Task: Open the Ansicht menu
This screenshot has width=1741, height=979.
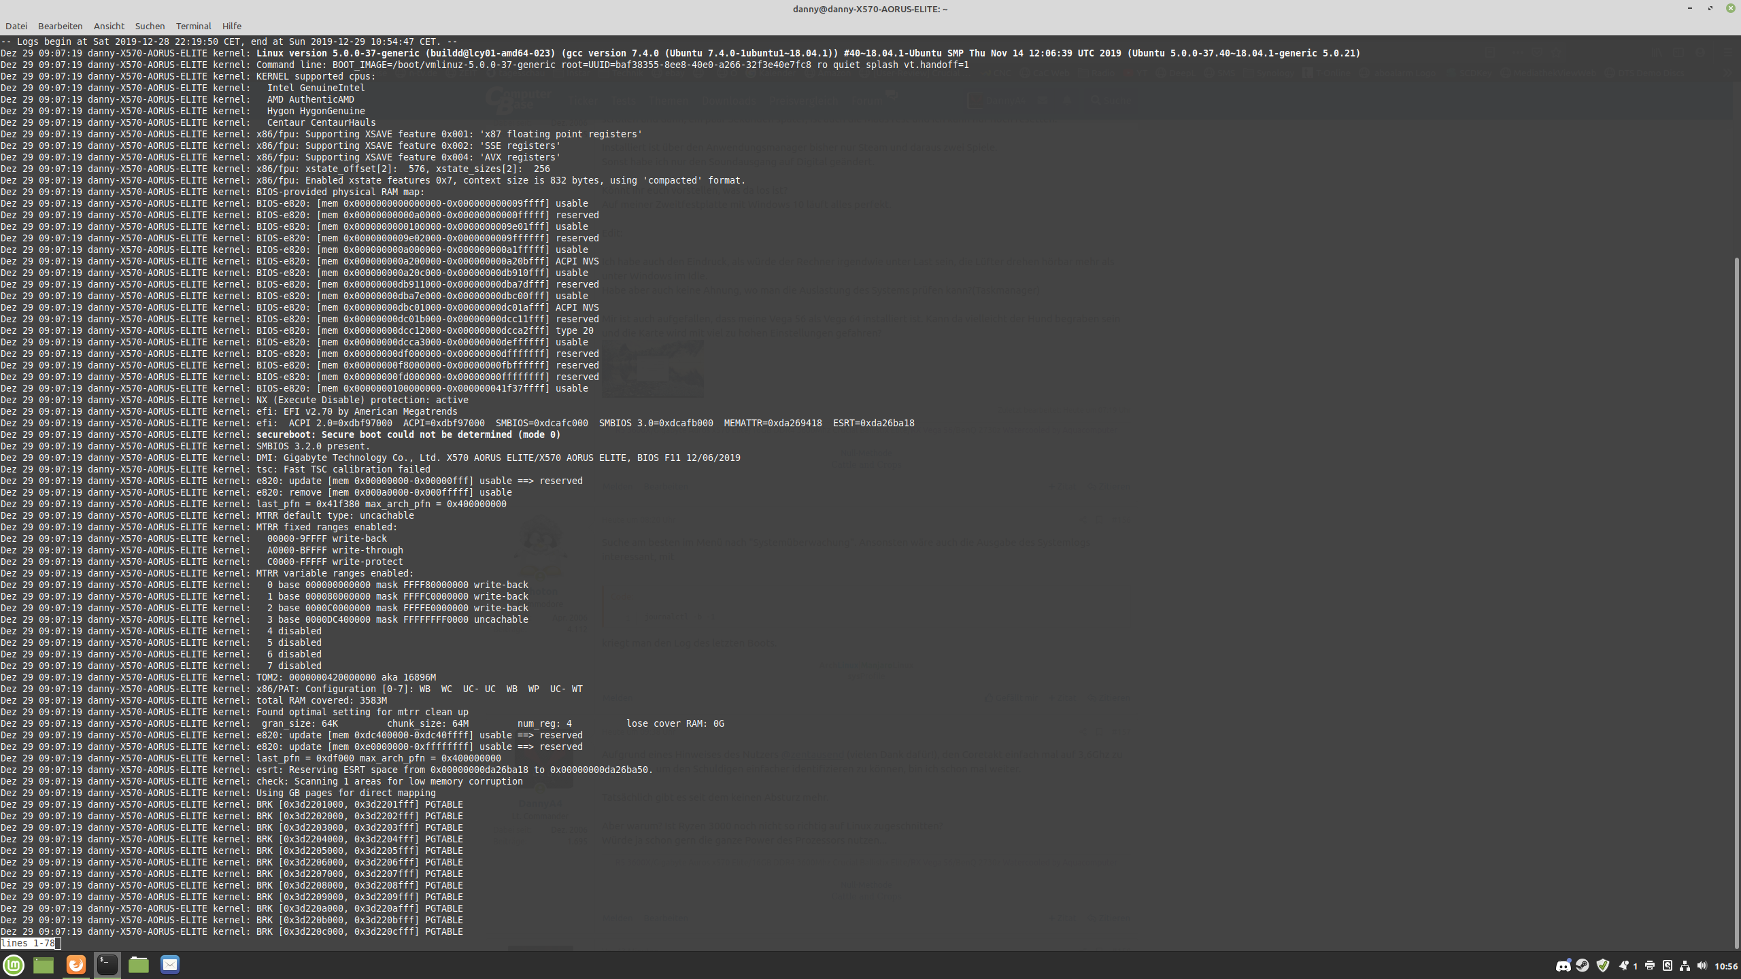Action: [x=109, y=26]
